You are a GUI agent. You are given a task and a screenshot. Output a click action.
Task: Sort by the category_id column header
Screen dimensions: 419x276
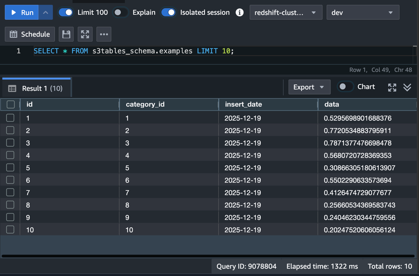point(169,104)
